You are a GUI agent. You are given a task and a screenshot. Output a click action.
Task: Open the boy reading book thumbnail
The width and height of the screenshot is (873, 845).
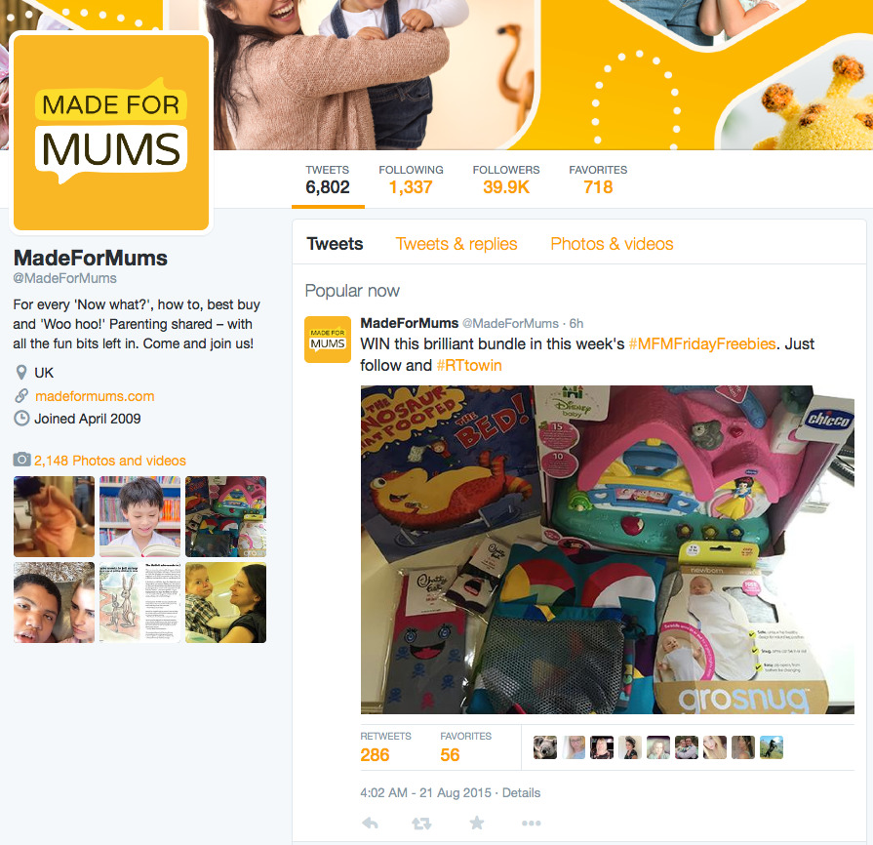pos(139,516)
